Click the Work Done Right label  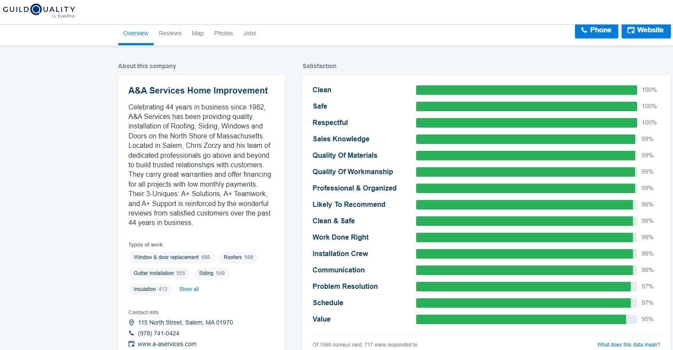341,237
